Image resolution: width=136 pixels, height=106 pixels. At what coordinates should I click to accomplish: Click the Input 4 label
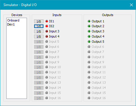click(x=54, y=36)
